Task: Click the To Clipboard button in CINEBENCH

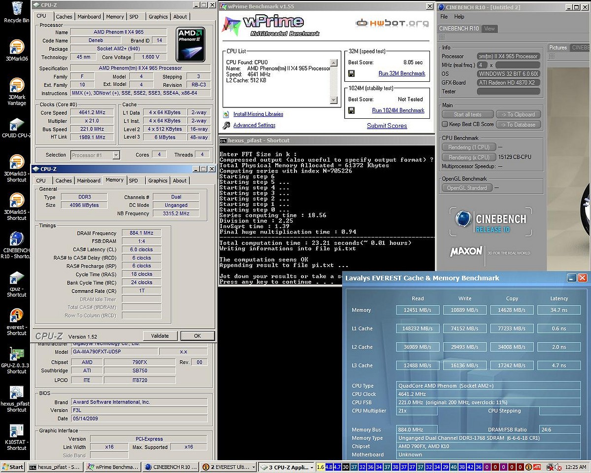Action: pos(518,114)
